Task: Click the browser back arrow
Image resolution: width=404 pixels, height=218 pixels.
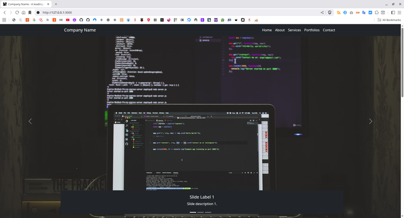Action: (5, 12)
